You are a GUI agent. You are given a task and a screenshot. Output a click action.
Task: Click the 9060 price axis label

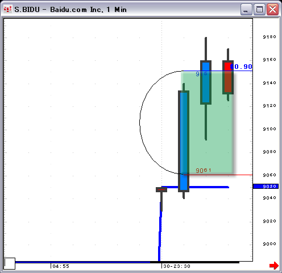coord(269,175)
